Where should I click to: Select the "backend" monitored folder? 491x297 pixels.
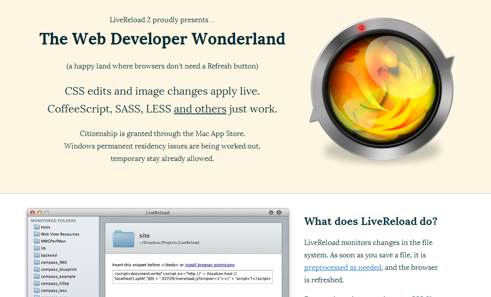[45, 255]
